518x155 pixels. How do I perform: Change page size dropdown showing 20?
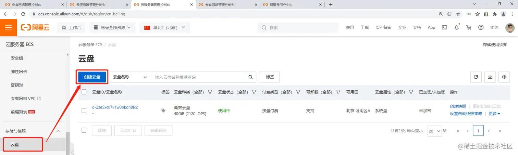point(434,131)
